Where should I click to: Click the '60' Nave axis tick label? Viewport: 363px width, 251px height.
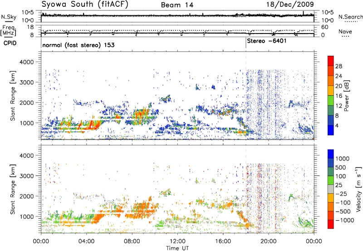[325, 27]
